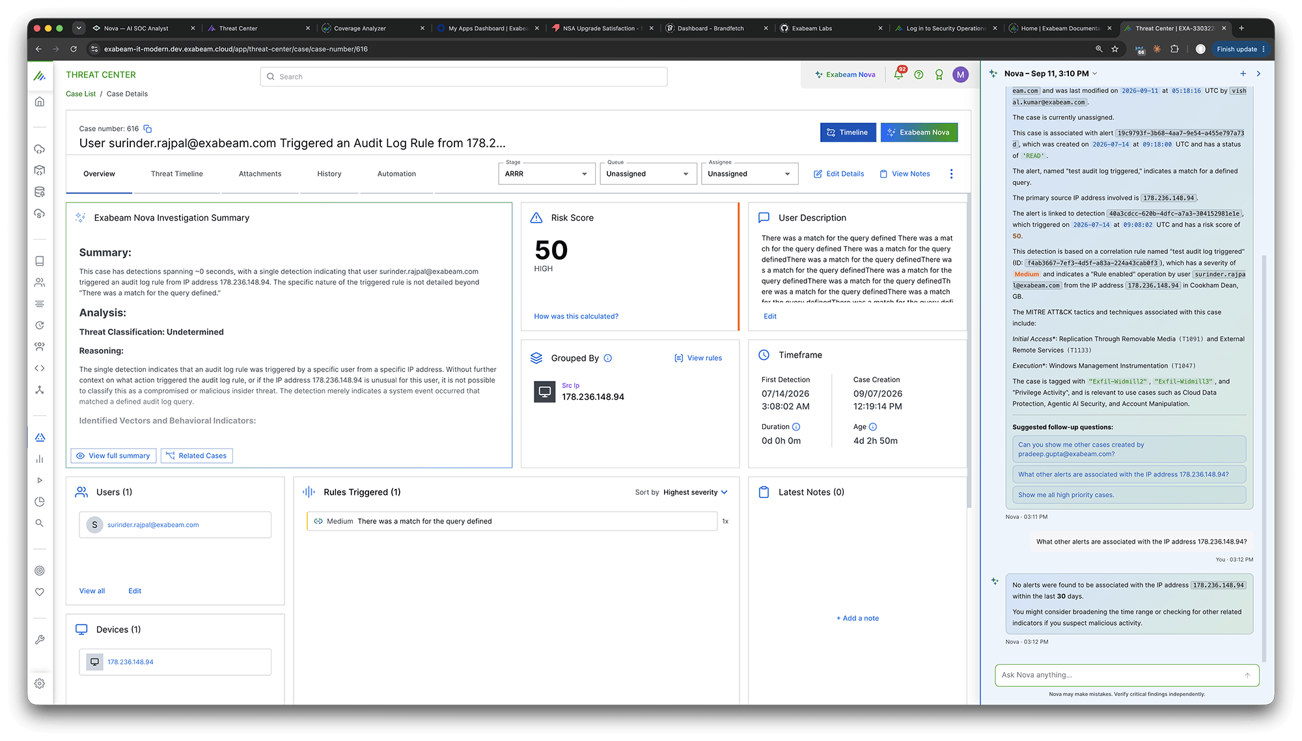The height and width of the screenshot is (741, 1302).
Task: Click How was this calculated link
Action: 576,316
